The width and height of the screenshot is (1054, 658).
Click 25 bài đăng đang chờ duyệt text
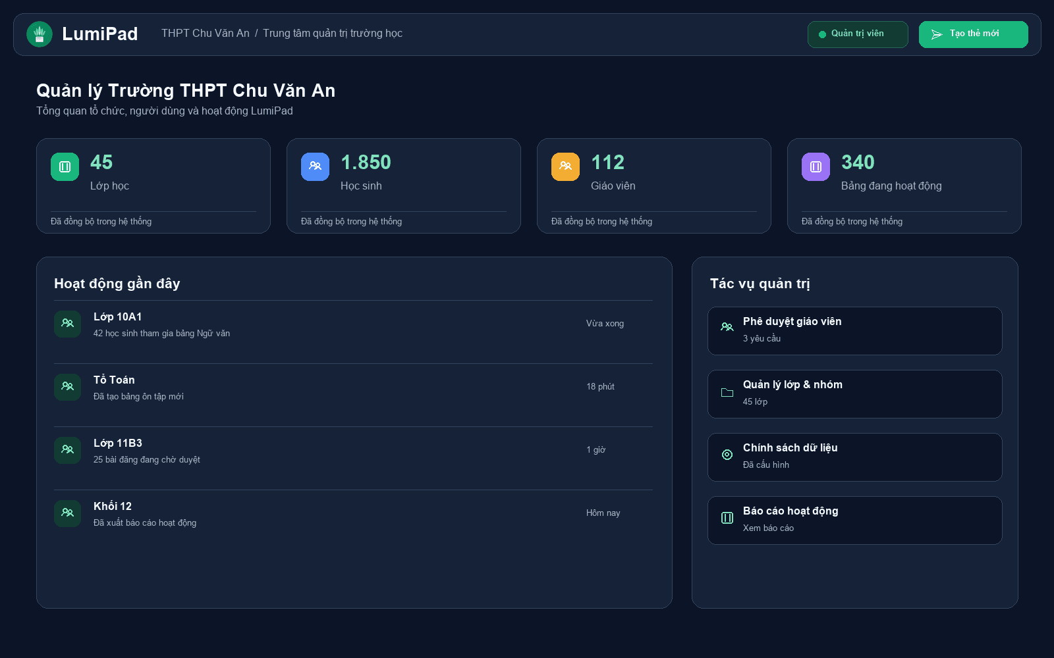147,460
